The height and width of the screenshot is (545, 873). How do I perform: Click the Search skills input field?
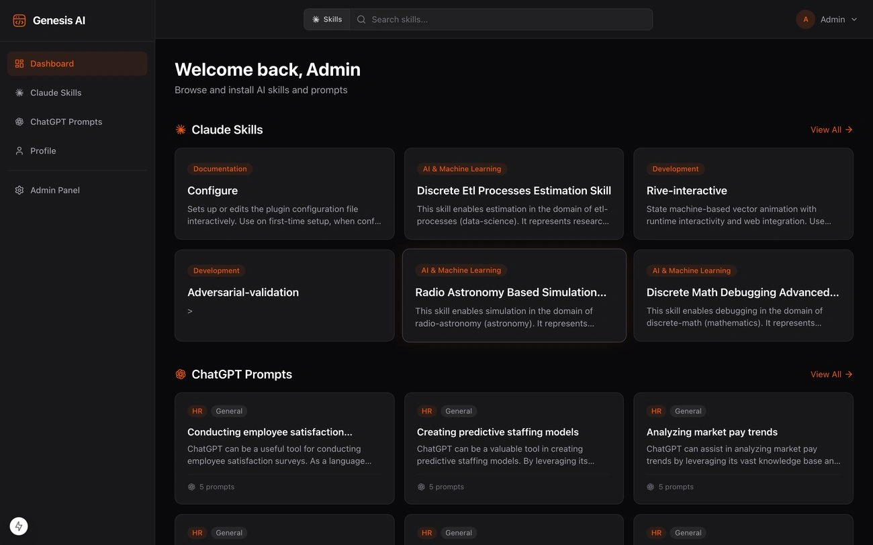click(x=501, y=19)
